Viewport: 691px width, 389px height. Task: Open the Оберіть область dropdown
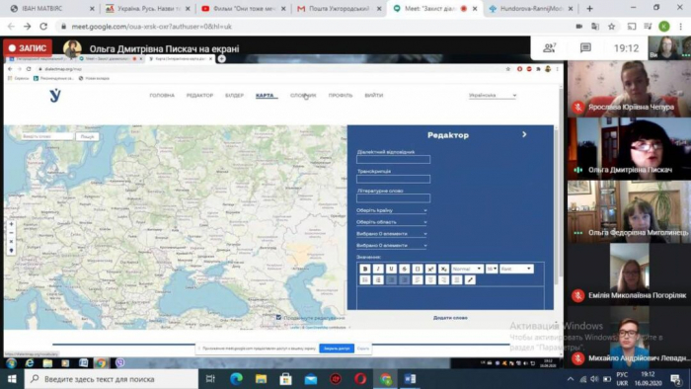391,222
